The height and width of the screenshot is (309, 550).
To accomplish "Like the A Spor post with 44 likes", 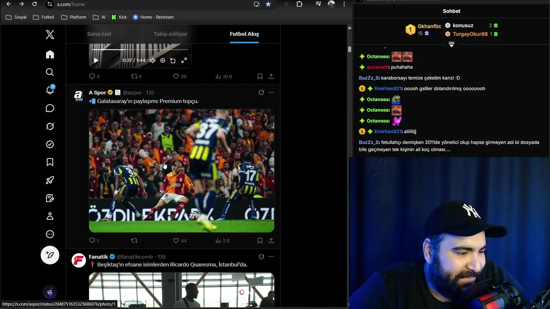I will pos(179,241).
